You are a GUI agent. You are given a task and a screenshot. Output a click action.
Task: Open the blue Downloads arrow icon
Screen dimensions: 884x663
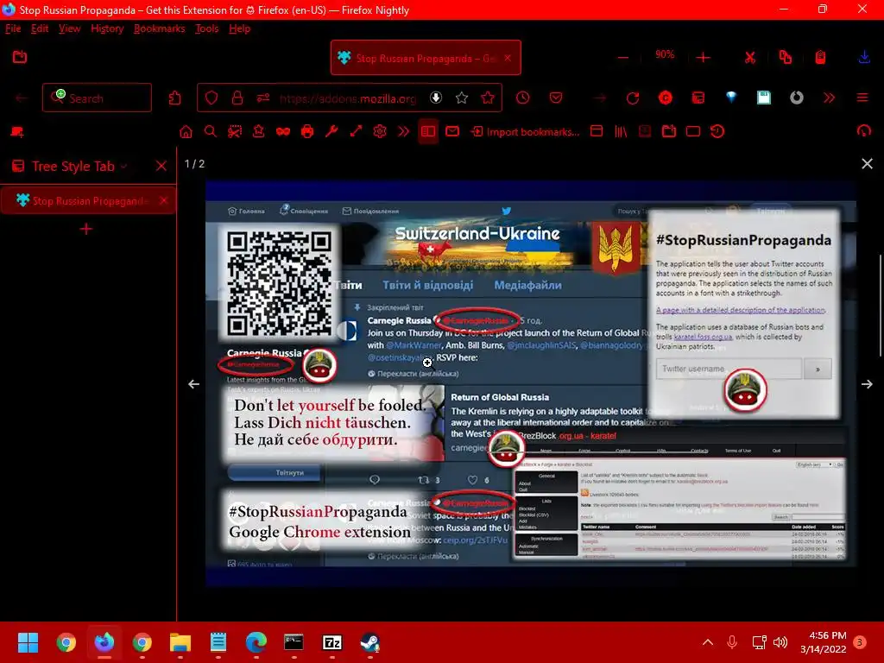tap(864, 57)
